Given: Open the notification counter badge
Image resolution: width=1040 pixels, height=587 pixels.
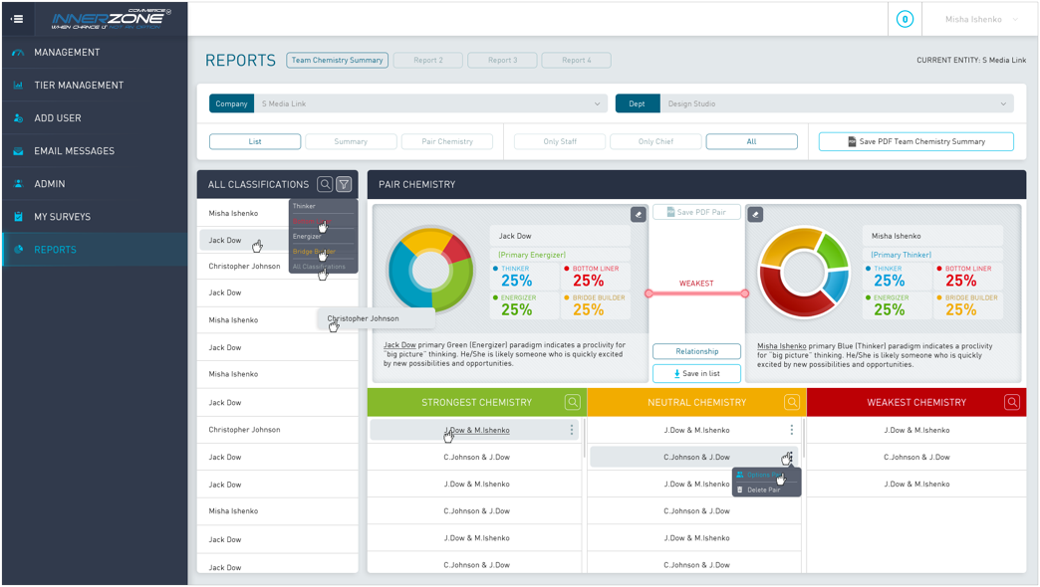Looking at the screenshot, I should [905, 19].
